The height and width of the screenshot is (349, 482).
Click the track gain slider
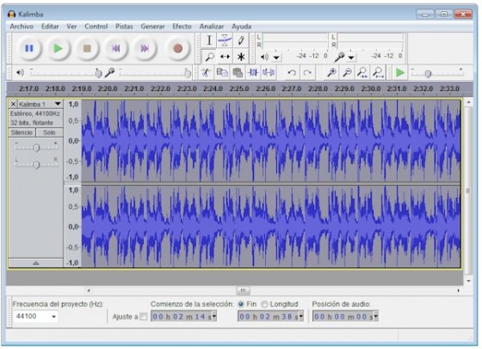(x=36, y=148)
